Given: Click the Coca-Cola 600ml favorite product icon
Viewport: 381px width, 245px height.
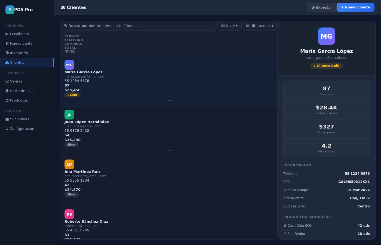Looking at the screenshot, I should pos(285,225).
